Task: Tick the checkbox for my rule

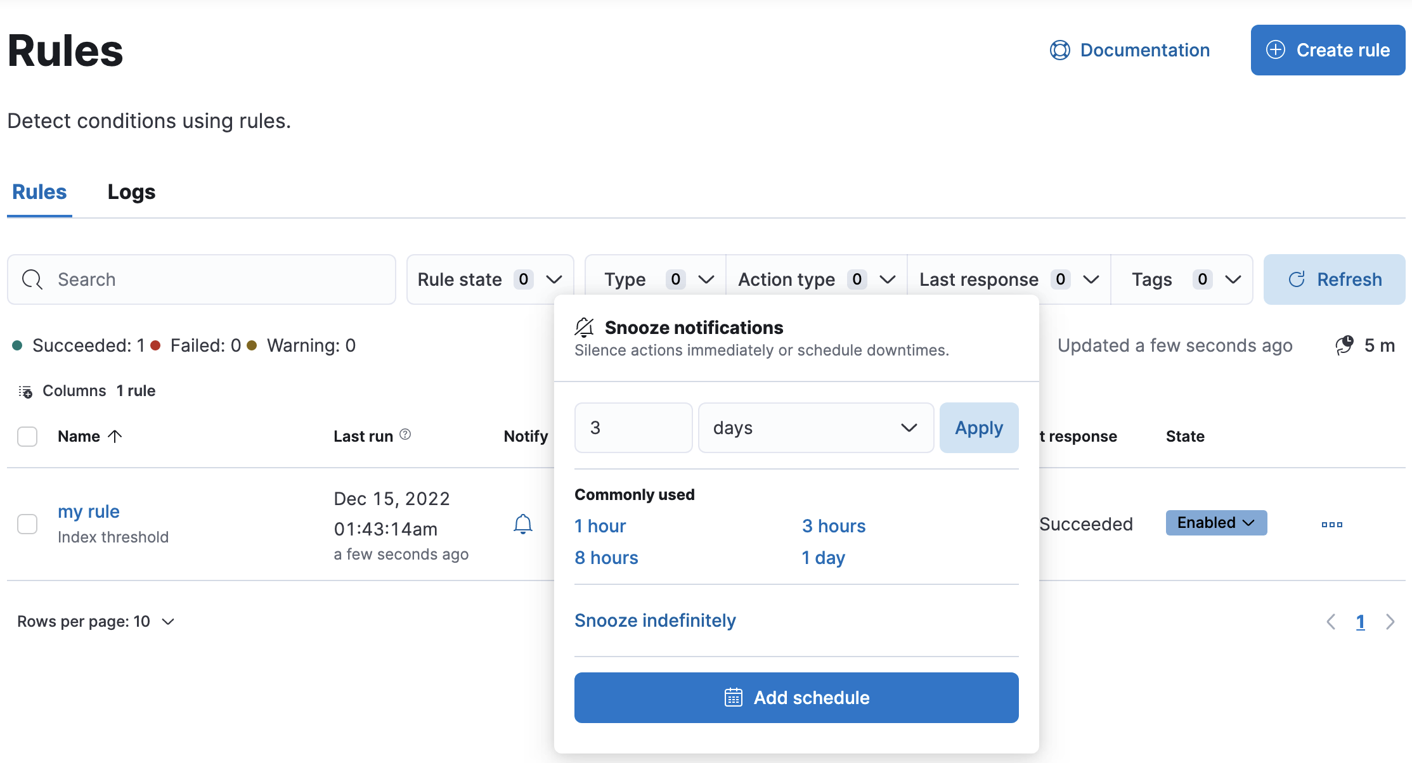Action: [x=27, y=524]
